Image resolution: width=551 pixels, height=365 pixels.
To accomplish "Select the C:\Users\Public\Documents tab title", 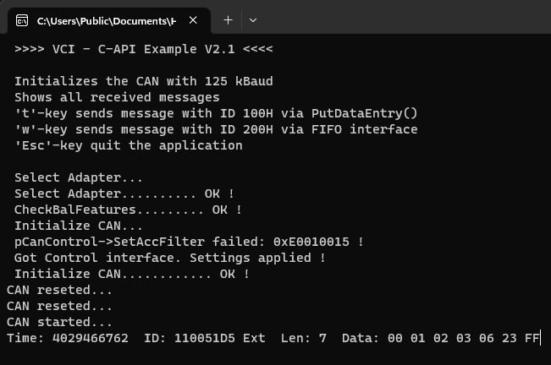I will [107, 21].
